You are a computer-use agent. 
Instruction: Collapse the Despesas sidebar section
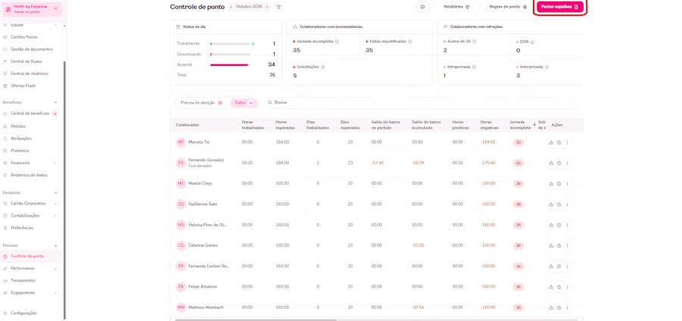click(55, 192)
